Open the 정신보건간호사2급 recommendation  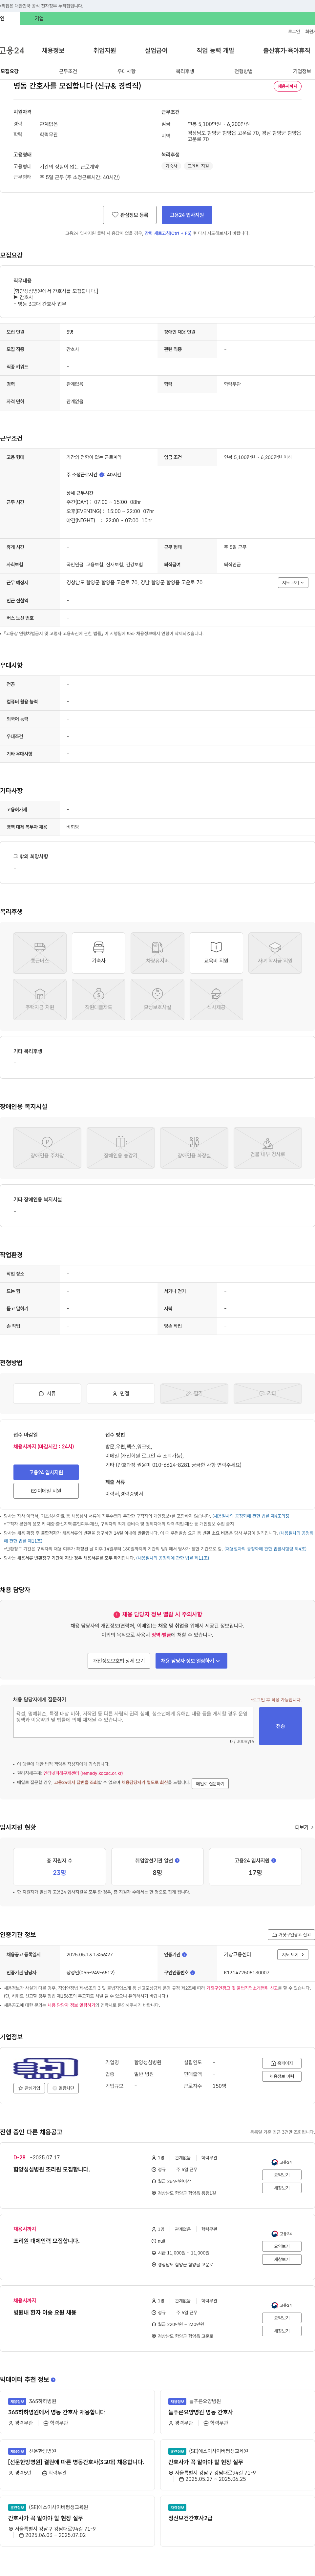click(x=190, y=2518)
